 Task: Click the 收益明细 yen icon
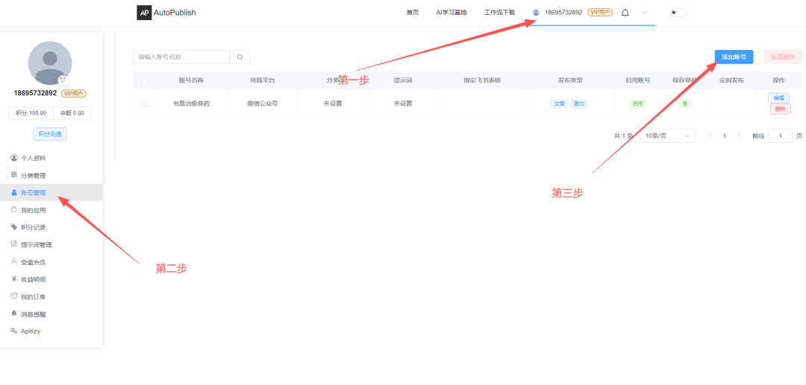click(14, 279)
